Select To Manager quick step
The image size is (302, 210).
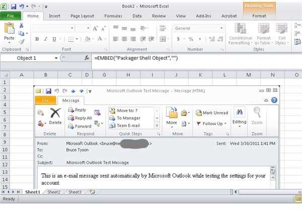click(125, 118)
